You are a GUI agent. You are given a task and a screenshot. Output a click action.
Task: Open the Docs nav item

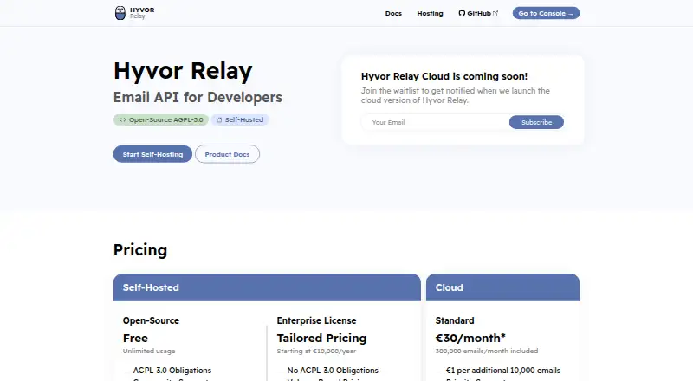click(393, 13)
